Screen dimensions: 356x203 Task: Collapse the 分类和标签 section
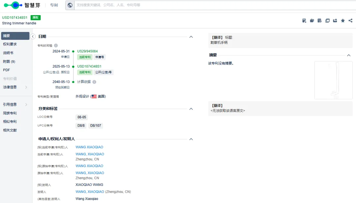(191, 109)
